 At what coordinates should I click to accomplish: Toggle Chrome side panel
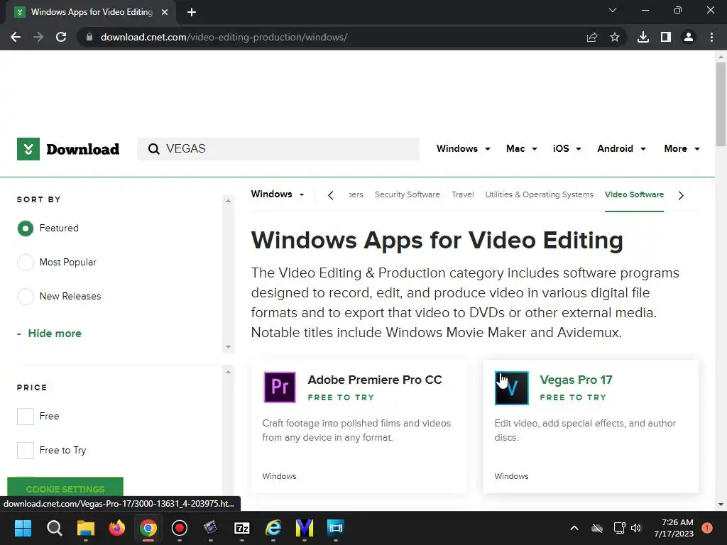(x=666, y=37)
